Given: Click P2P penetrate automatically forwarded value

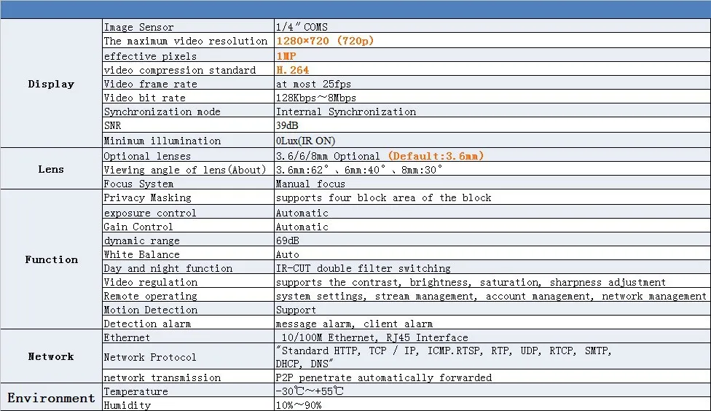Looking at the screenshot, I should [x=384, y=377].
